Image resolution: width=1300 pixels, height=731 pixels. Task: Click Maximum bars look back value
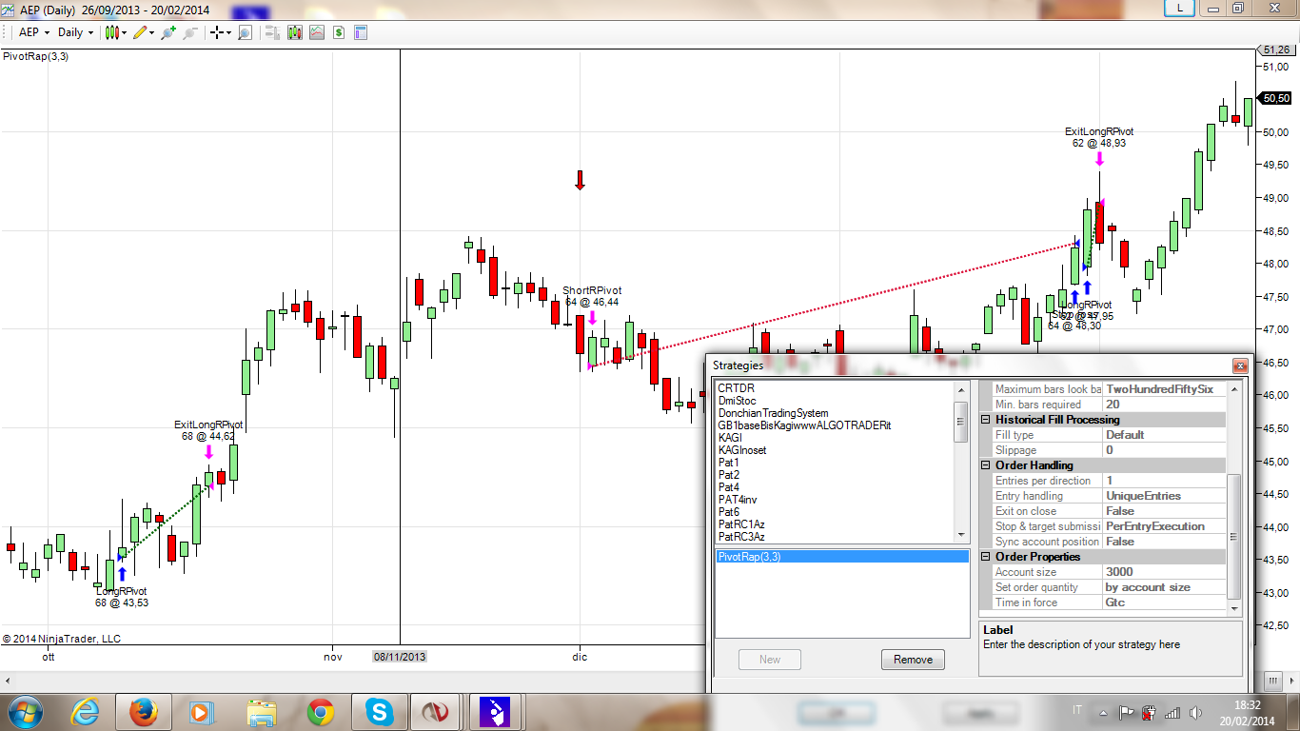pos(1164,389)
